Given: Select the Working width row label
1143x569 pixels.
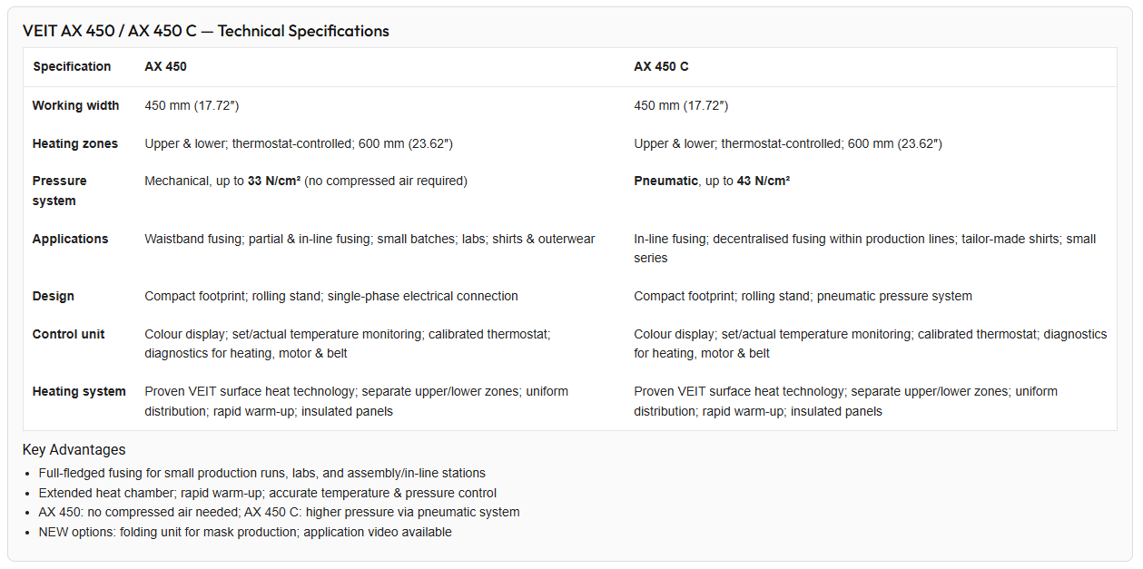Looking at the screenshot, I should point(75,105).
